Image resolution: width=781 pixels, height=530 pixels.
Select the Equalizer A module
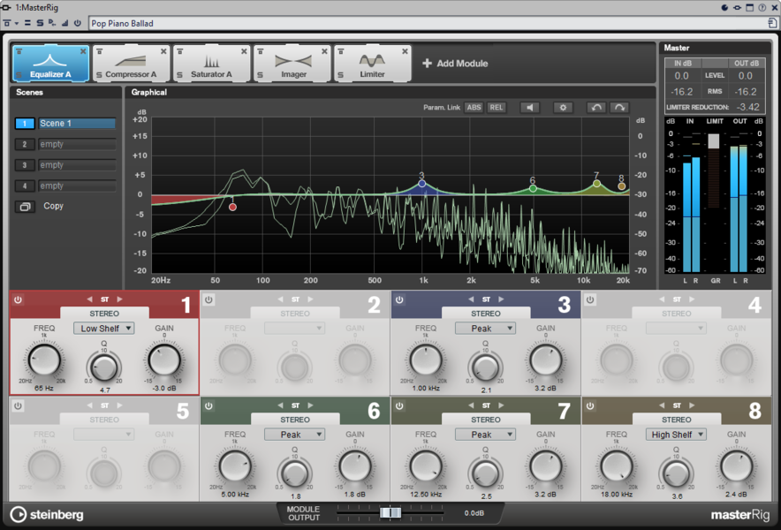[50, 64]
